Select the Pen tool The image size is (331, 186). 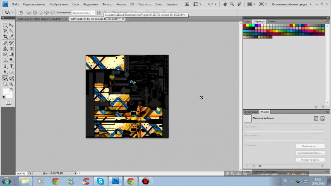pos(5,66)
